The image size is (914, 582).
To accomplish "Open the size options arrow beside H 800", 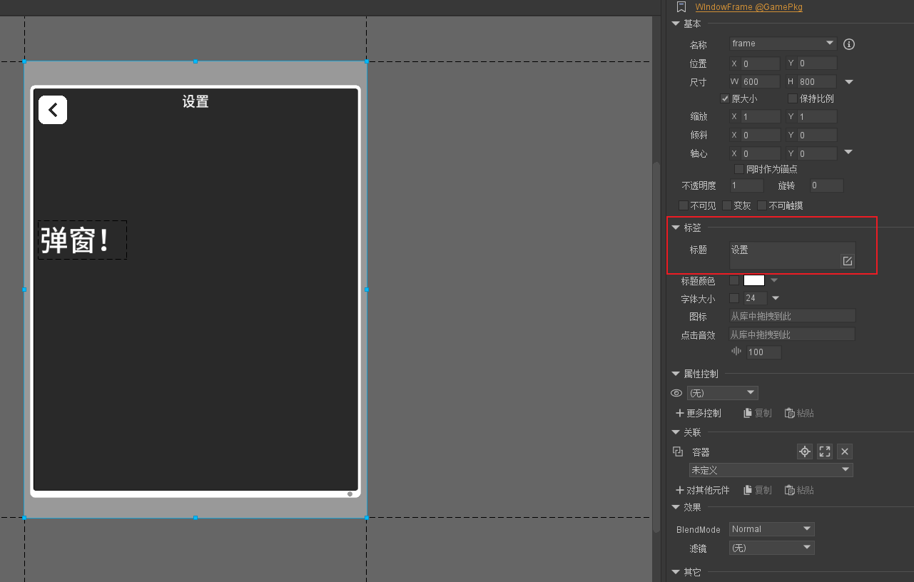I will [x=848, y=82].
